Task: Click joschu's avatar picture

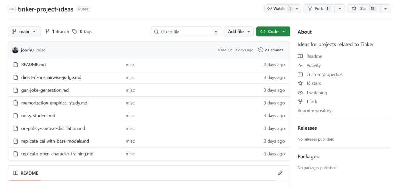Action: [15, 50]
